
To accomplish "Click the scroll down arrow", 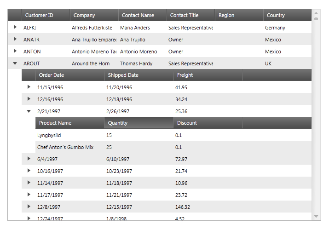I will pyautogui.click(x=316, y=216).
